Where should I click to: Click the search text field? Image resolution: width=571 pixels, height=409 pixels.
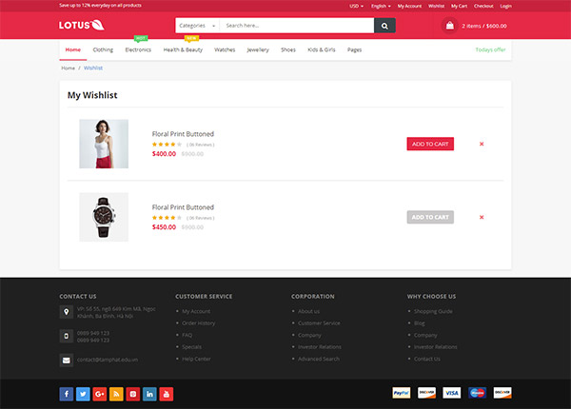pos(297,26)
